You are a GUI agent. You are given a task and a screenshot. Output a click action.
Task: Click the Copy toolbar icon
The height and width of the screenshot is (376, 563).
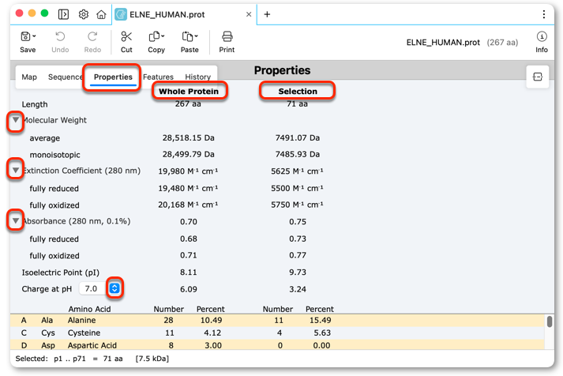[x=155, y=36]
